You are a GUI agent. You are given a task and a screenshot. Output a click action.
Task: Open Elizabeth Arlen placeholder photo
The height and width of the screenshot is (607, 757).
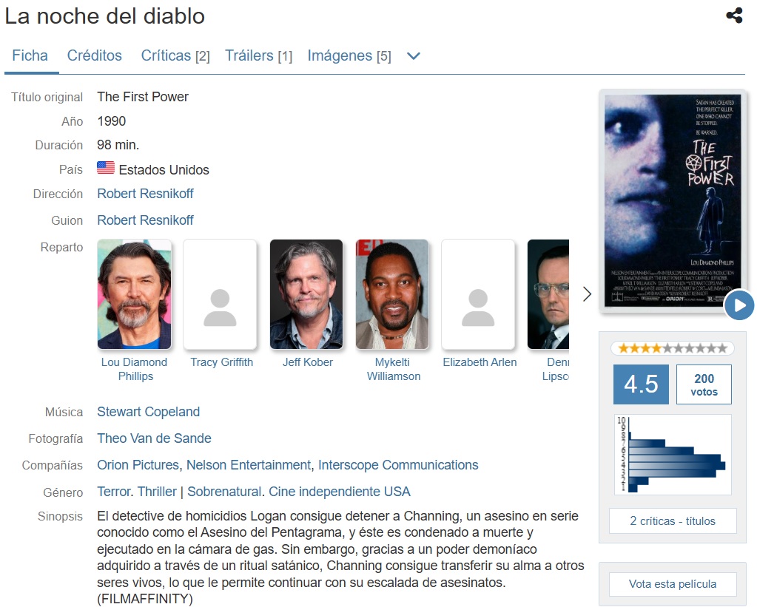pyautogui.click(x=478, y=294)
